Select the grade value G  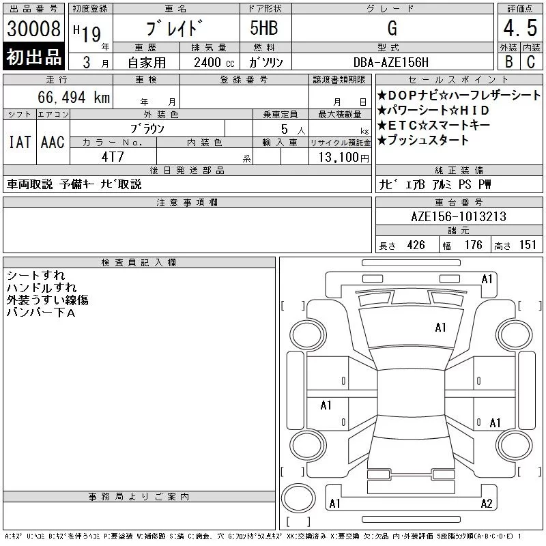[392, 28]
